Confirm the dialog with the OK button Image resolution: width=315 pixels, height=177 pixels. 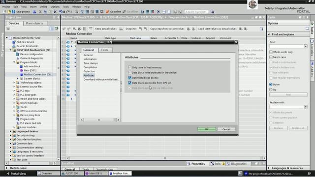[207, 129]
